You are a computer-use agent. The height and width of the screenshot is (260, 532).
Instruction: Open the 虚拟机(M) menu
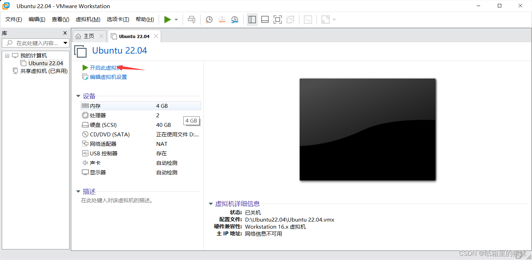point(88,19)
